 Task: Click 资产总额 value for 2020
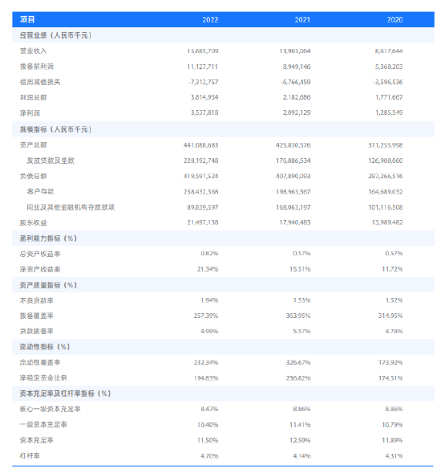coord(385,145)
